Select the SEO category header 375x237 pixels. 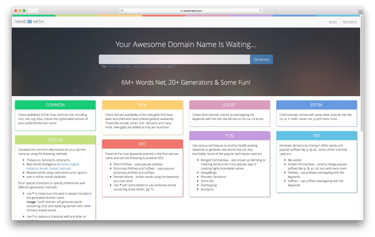click(142, 144)
